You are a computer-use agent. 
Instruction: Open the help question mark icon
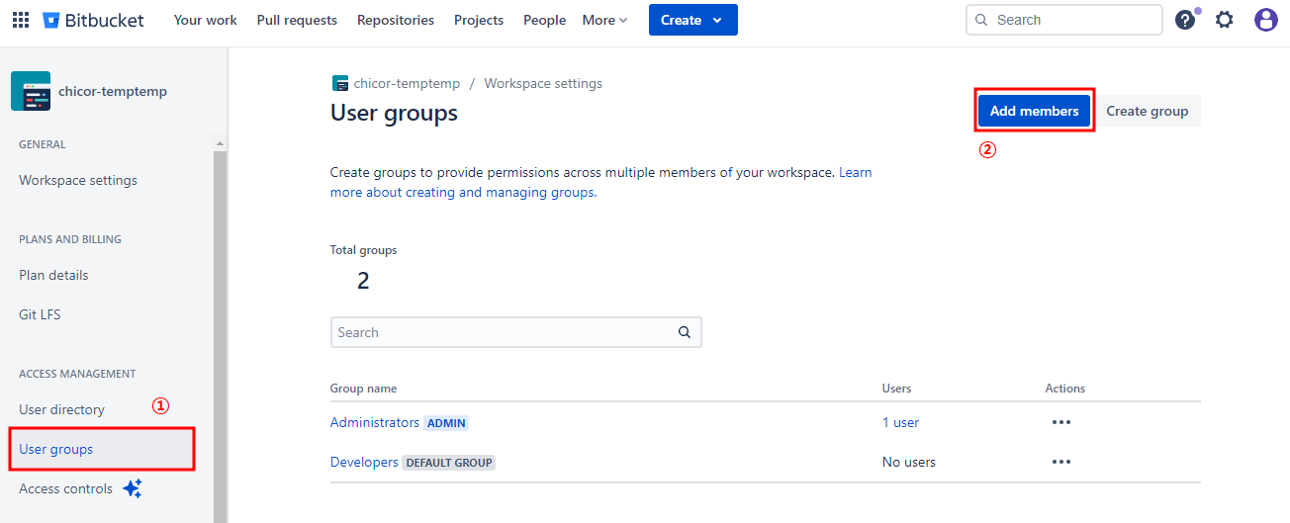tap(1184, 20)
